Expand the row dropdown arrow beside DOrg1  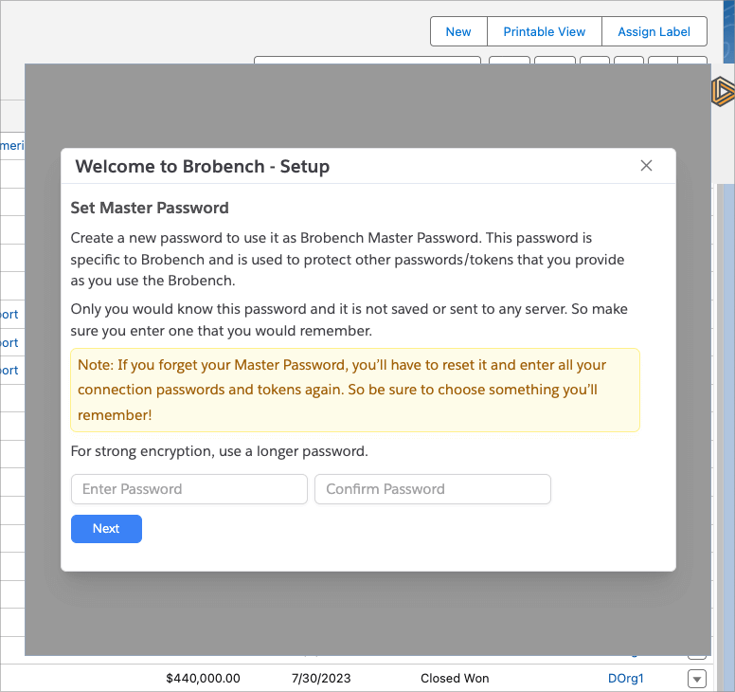697,679
